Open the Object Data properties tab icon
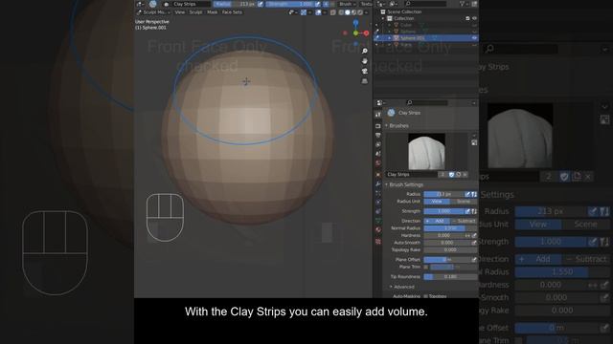This screenshot has height=344, width=613. pyautogui.click(x=378, y=221)
